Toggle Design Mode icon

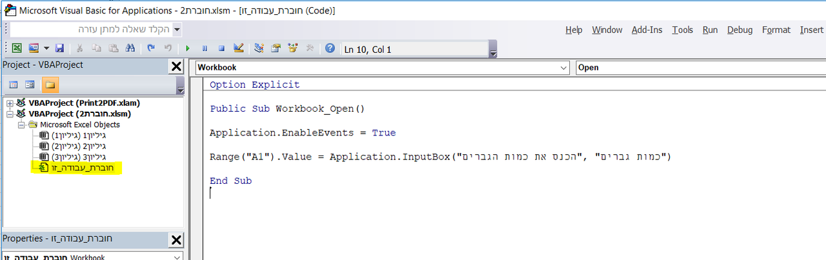point(238,48)
